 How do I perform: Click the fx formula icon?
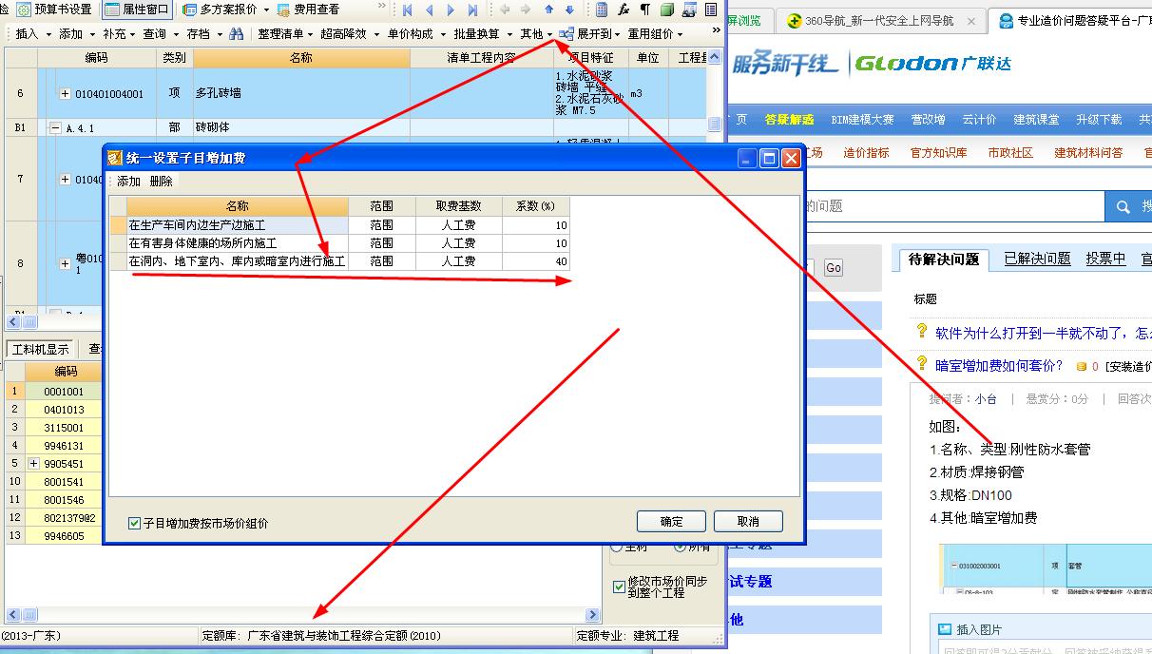click(624, 10)
